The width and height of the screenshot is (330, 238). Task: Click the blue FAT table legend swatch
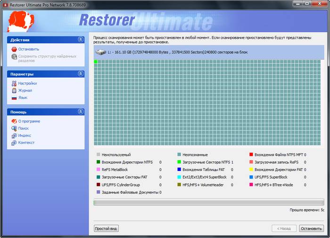[179, 170]
